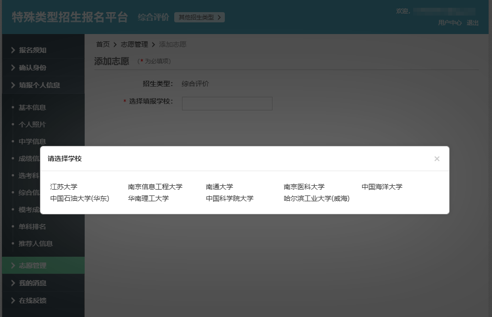Close the 请选择学校 dialog
Screen dimensions: 492x317
point(437,158)
